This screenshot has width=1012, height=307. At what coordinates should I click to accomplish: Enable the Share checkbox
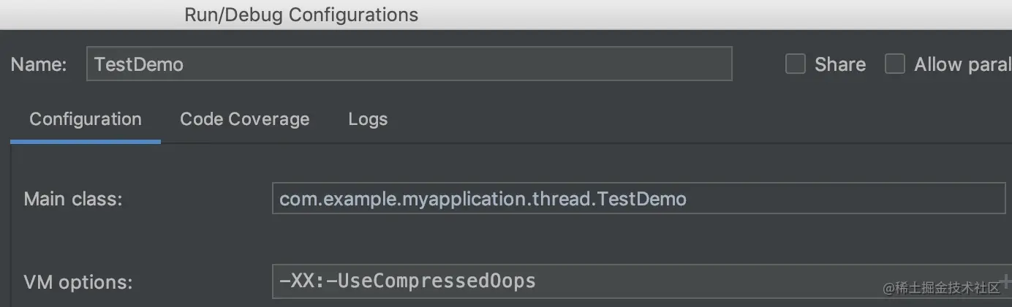[796, 64]
